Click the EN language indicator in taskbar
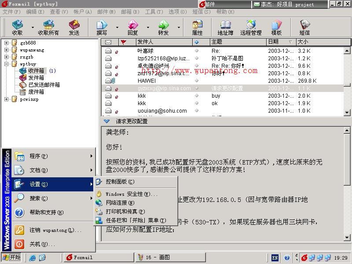Screen dimensions: 352x264 point(274,258)
